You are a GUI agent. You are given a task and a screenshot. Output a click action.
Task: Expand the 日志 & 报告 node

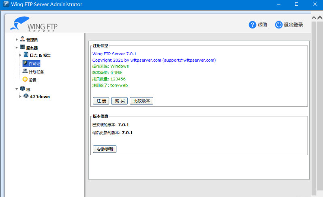20,55
